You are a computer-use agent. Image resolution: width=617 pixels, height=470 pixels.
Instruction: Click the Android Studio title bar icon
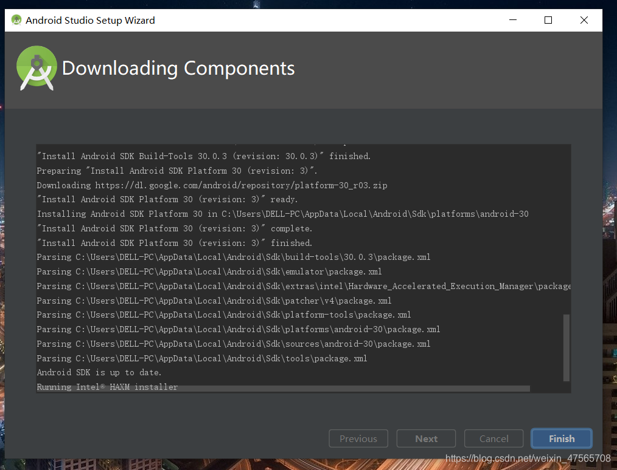[x=16, y=20]
